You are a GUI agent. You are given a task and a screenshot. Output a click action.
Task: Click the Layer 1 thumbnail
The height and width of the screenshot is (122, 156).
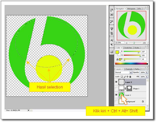pyautogui.click(x=121, y=95)
